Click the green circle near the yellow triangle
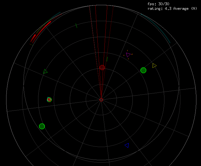This screenshot has height=166, width=201. (143, 70)
